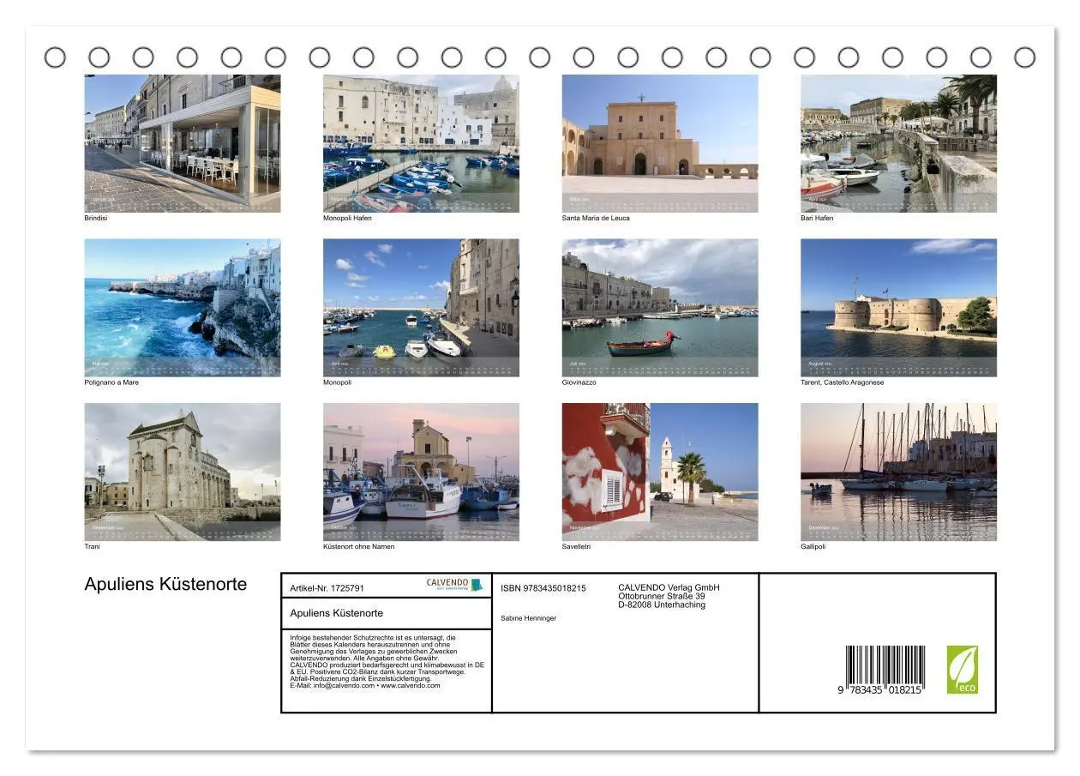Click the caption 'Brindisi'

click(x=96, y=218)
